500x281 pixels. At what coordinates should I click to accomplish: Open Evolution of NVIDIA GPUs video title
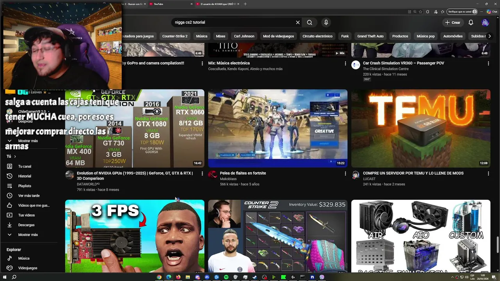point(135,176)
